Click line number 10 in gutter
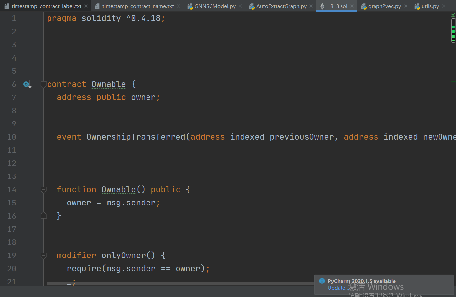 [12, 137]
